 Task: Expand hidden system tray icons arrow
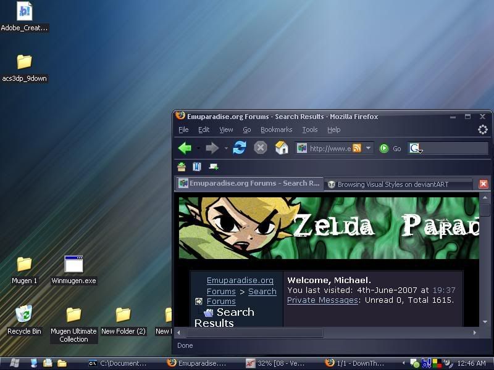click(404, 363)
